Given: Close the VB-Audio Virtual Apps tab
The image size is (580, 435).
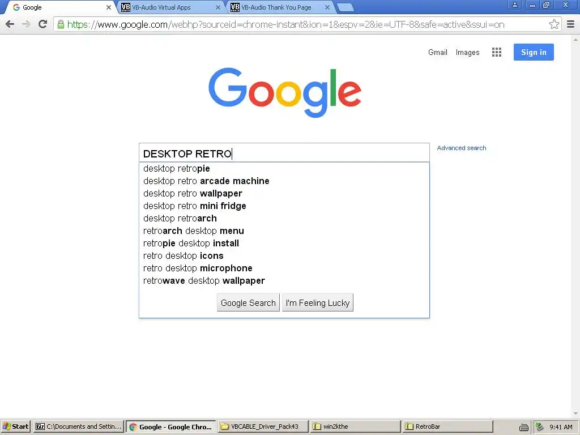Looking at the screenshot, I should pyautogui.click(x=218, y=7).
